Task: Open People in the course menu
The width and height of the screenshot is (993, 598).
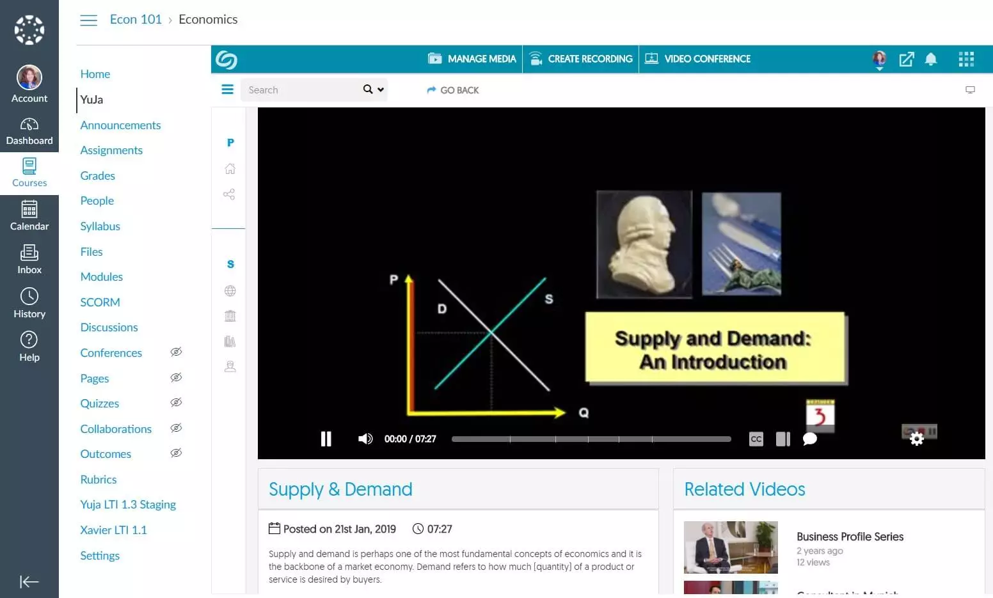Action: click(x=97, y=201)
